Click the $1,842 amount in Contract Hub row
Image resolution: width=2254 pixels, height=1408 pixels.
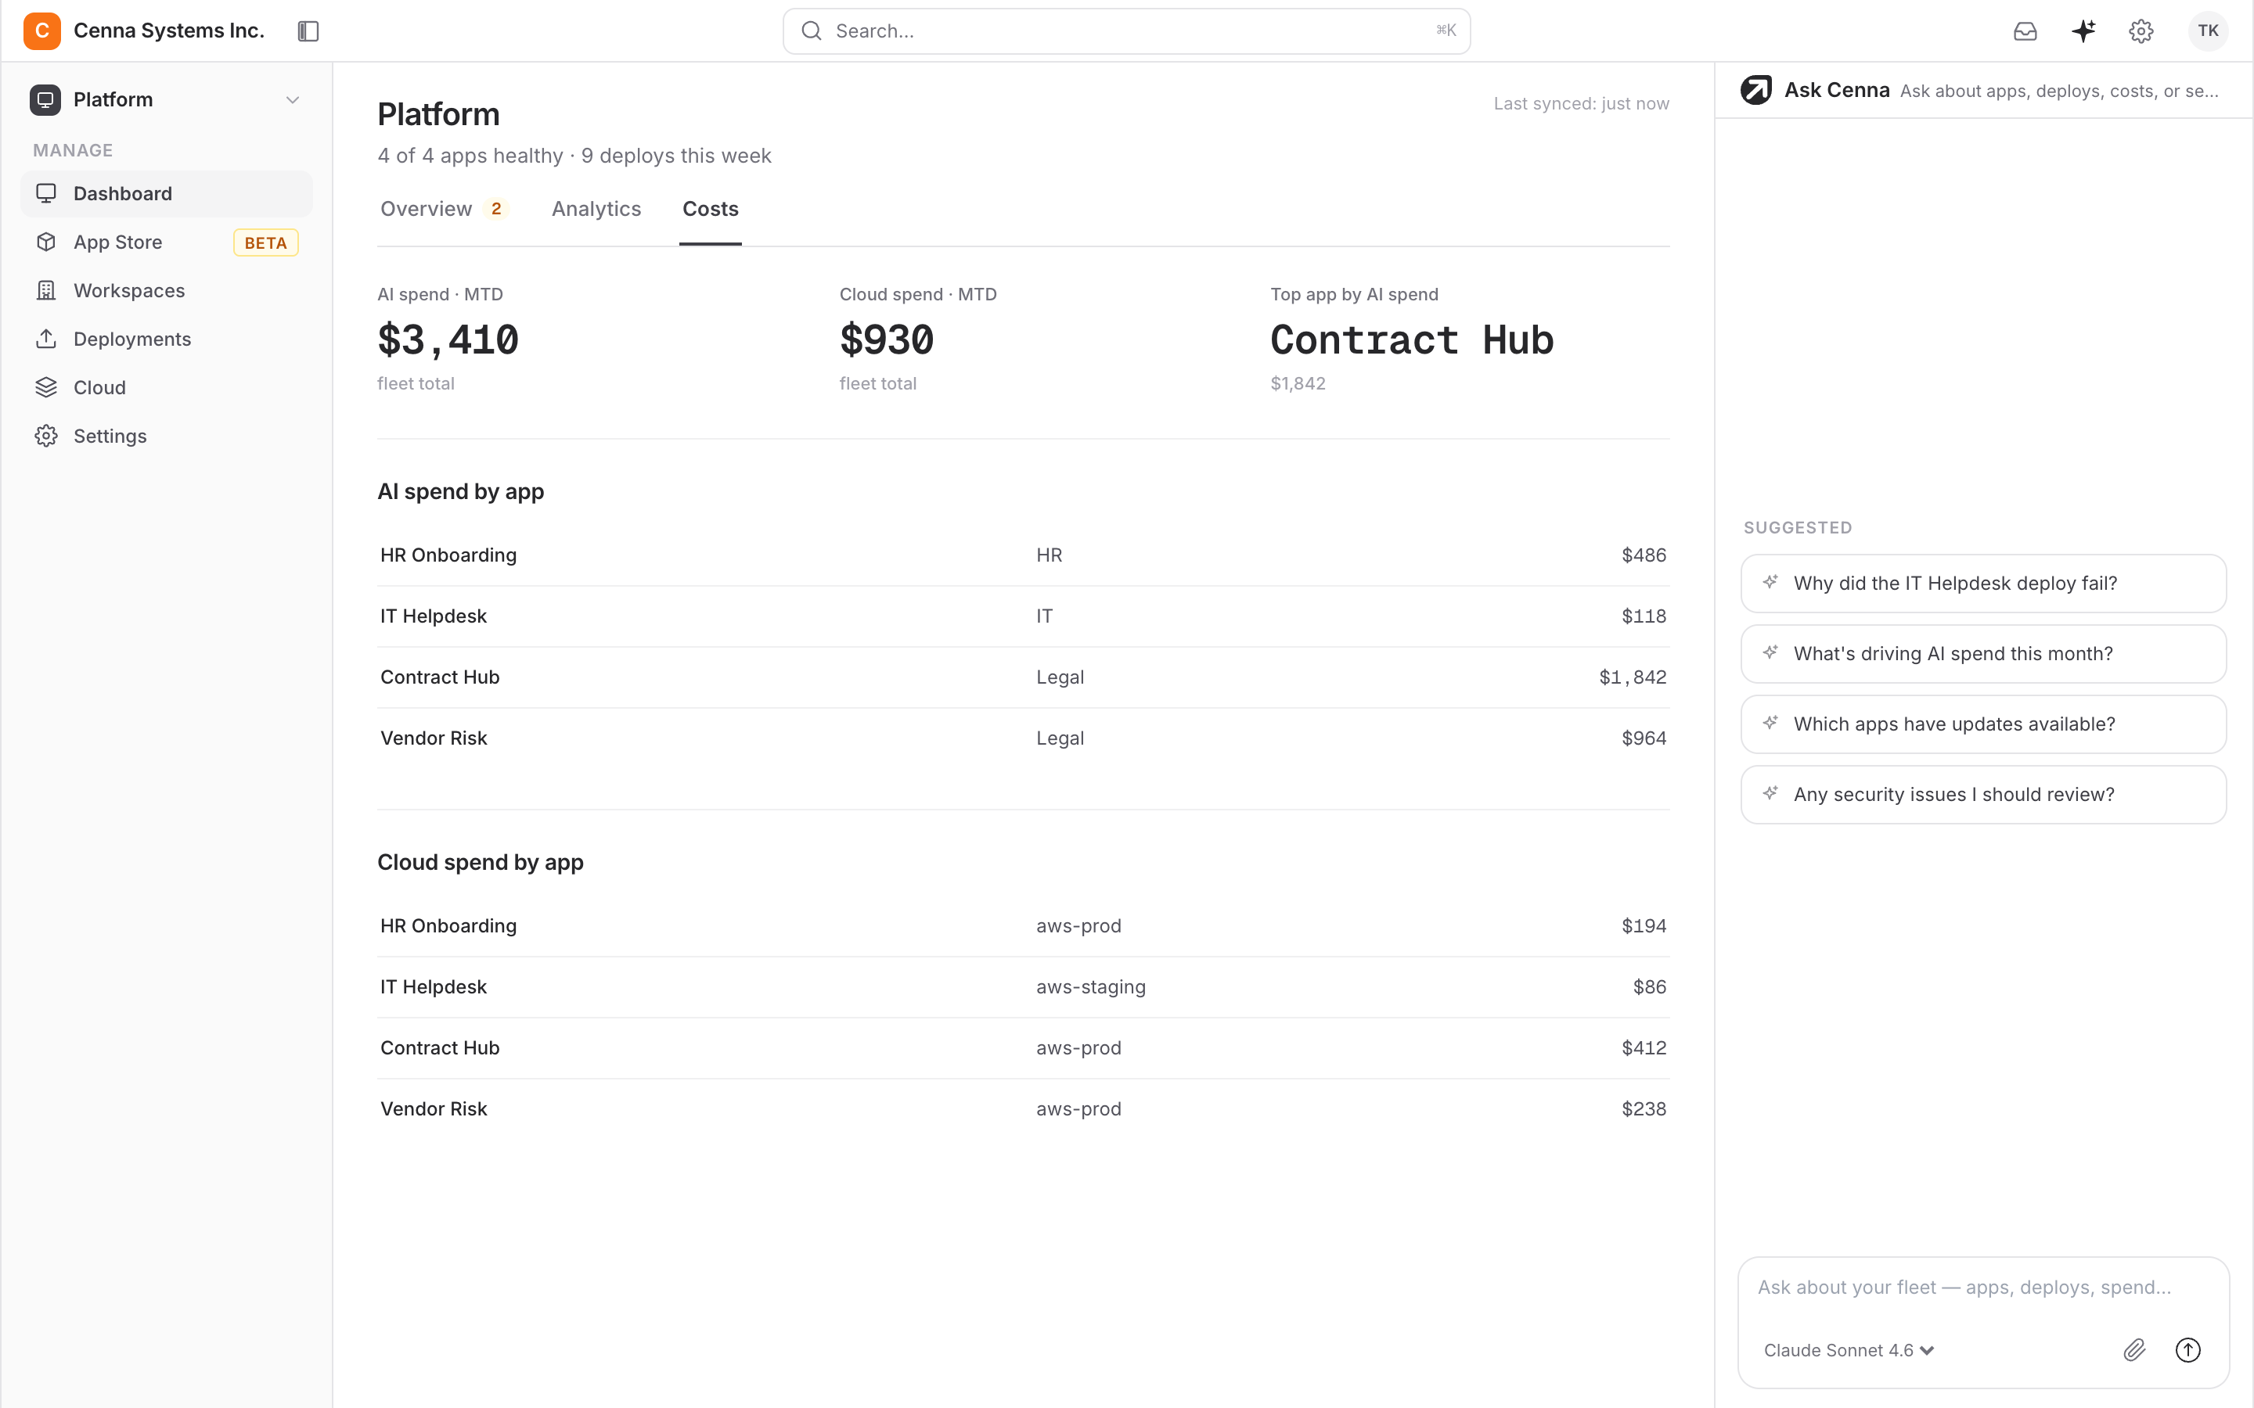[1633, 677]
